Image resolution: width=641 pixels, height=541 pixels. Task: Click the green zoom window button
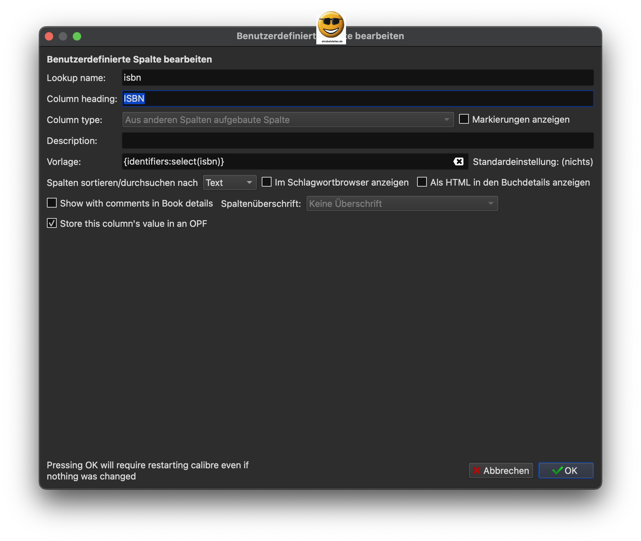[77, 36]
